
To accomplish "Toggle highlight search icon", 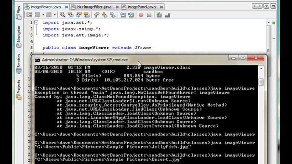I will point(87,15).
